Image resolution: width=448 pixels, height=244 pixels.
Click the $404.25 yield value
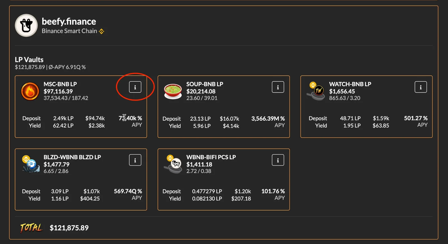pyautogui.click(x=90, y=199)
